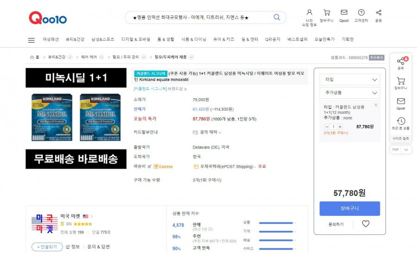
Task: Open the hamburger category menu
Action: coord(32,40)
